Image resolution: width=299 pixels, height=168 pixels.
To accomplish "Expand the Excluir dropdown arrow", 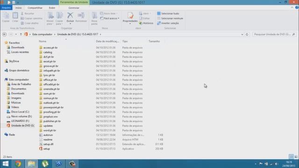I will click(70, 24).
